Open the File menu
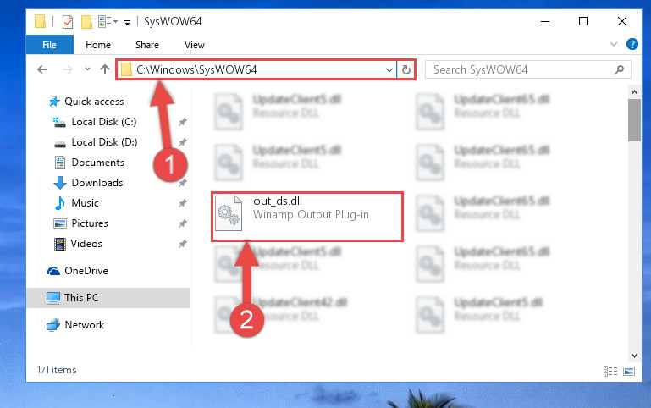Image resolution: width=651 pixels, height=408 pixels. [49, 45]
